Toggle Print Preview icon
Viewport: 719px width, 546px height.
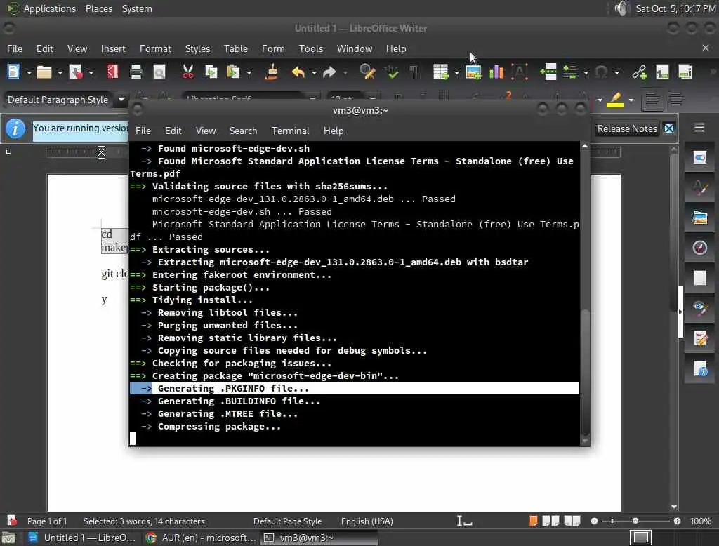pos(159,72)
